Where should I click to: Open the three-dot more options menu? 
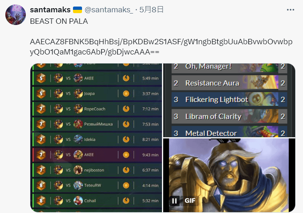click(x=290, y=10)
